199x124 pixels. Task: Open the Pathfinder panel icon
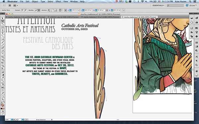192,36
